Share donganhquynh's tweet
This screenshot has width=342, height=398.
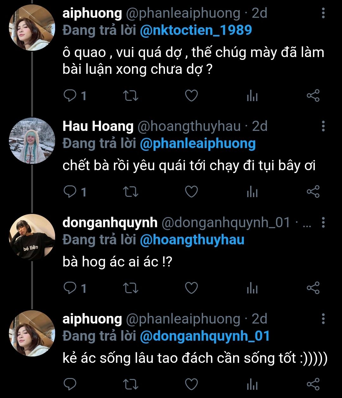coord(313,288)
